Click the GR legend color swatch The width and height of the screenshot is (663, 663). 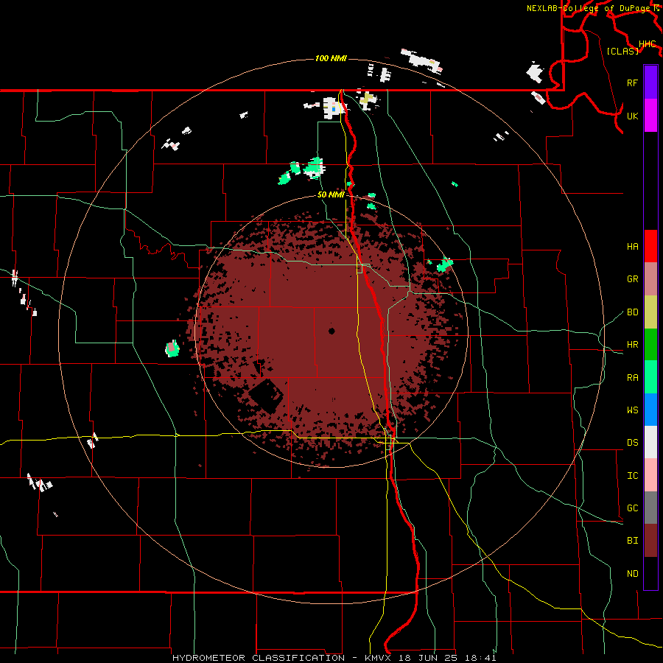point(650,279)
